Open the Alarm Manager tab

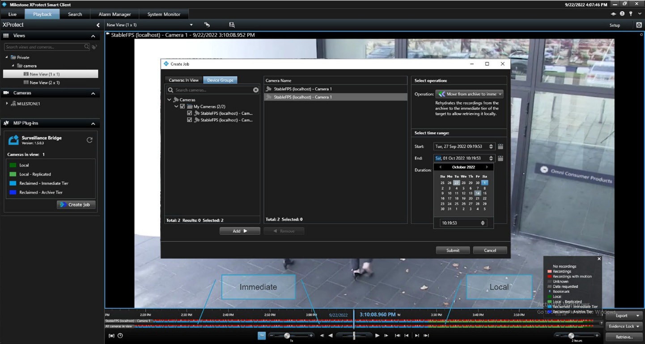point(115,14)
